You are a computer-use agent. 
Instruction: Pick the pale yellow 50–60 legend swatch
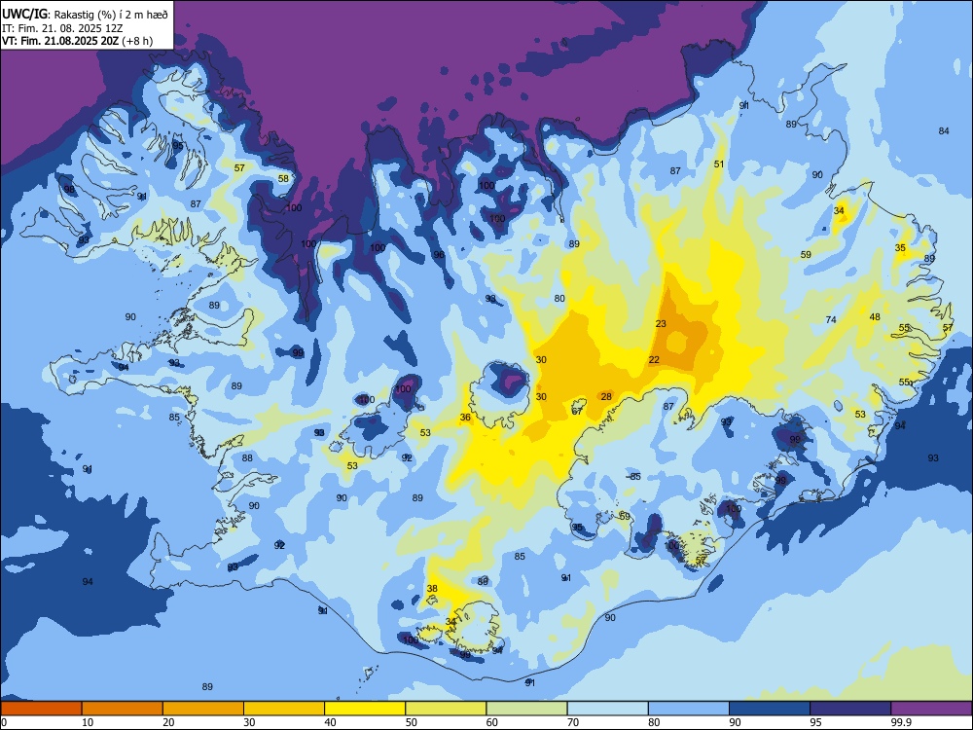(x=447, y=709)
